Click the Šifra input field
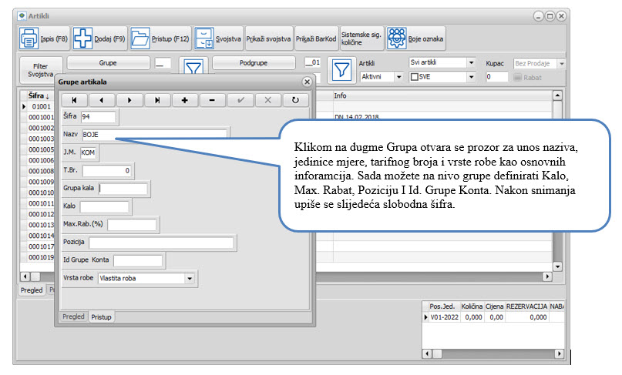This screenshot has height=375, width=622. coord(98,117)
